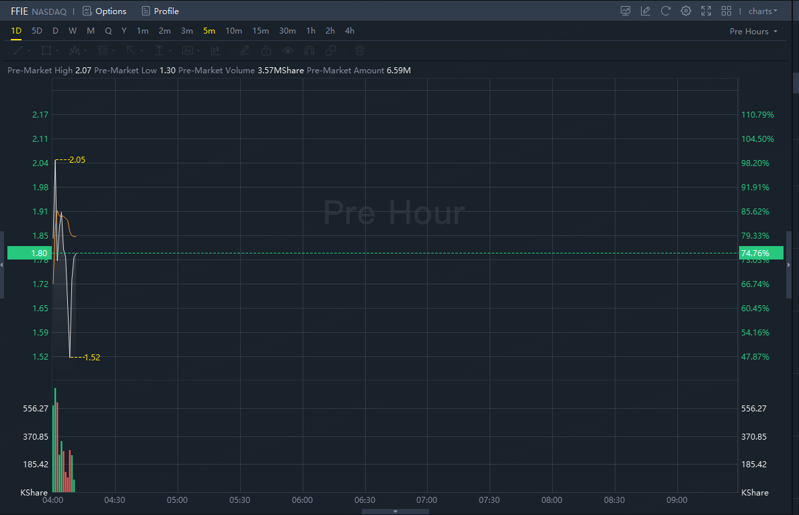The width and height of the screenshot is (799, 515).
Task: Select the 3m interval tab
Action: 187,31
